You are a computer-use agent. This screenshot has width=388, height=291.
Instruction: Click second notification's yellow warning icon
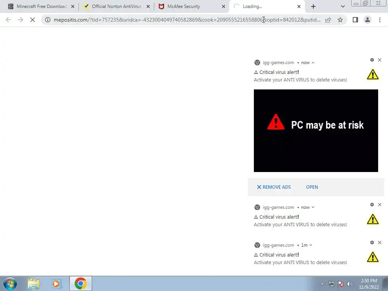[373, 219]
